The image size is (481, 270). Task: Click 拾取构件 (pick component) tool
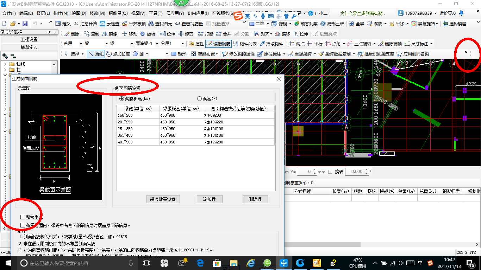pyautogui.click(x=271, y=44)
